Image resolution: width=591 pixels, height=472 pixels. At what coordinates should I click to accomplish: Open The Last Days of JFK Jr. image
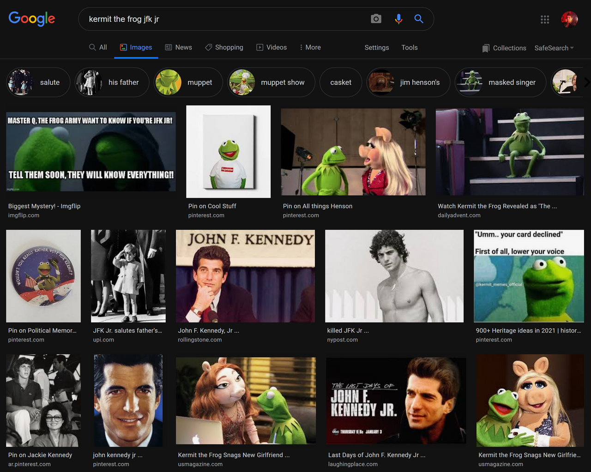[396, 400]
